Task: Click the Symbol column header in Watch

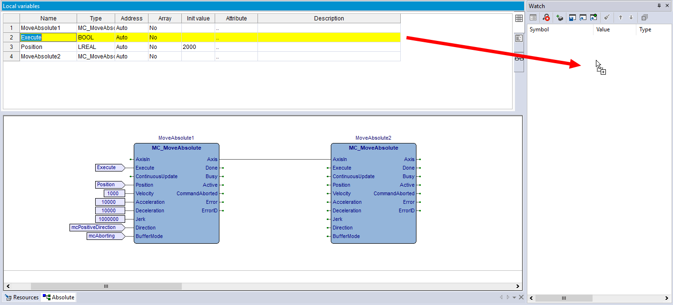Action: tap(539, 29)
